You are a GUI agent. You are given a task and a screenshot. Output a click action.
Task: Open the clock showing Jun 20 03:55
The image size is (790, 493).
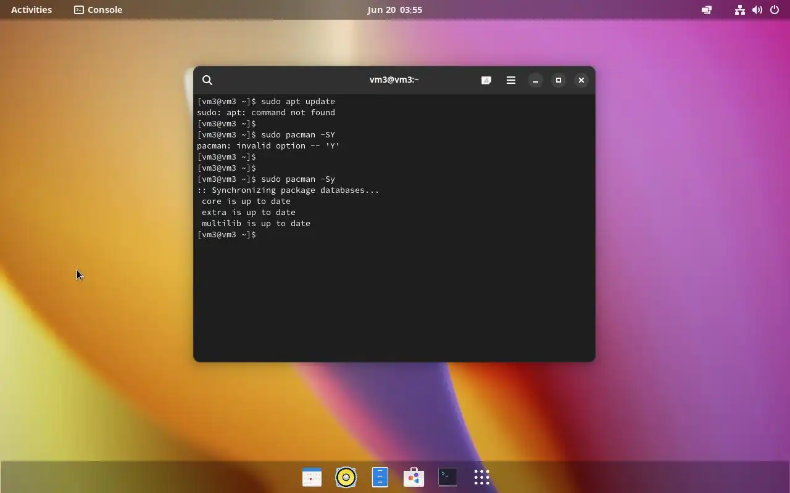pos(395,10)
